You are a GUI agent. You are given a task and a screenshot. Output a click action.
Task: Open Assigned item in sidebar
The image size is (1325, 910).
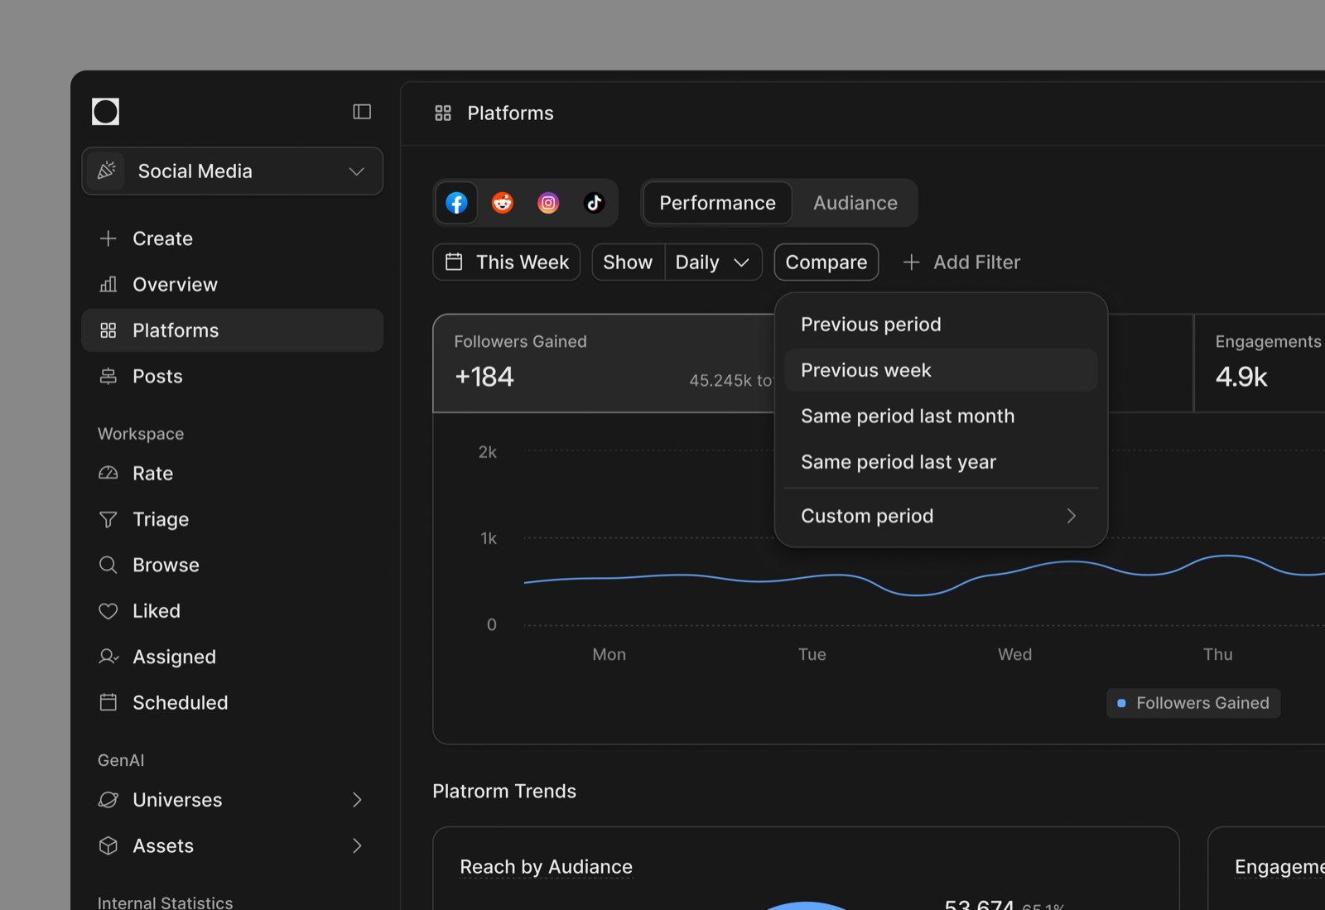(233, 657)
